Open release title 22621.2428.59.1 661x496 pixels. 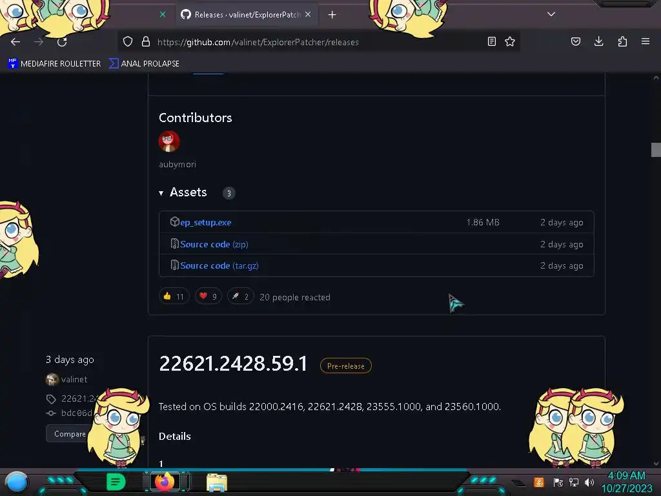point(233,364)
